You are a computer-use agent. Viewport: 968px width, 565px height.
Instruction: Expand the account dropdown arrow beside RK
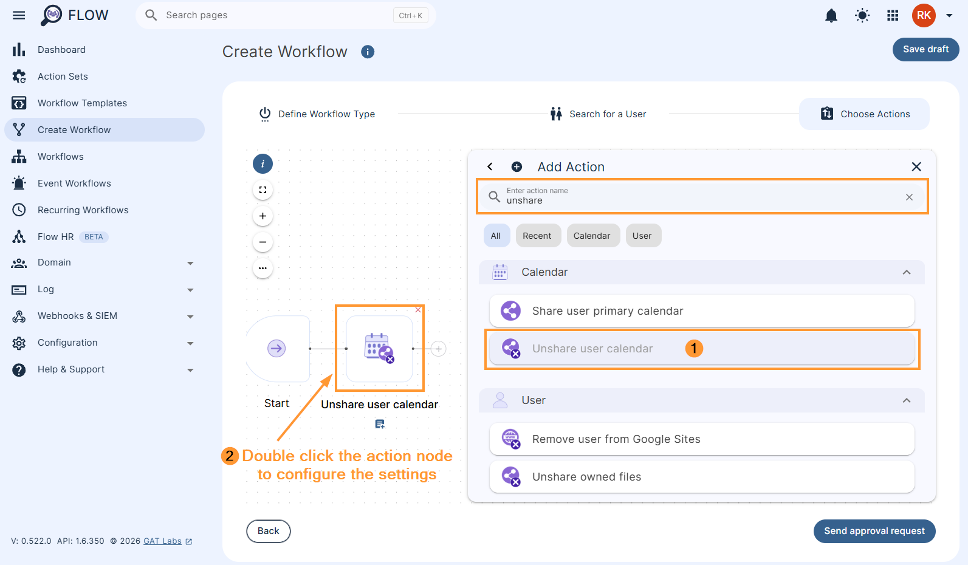(x=949, y=16)
